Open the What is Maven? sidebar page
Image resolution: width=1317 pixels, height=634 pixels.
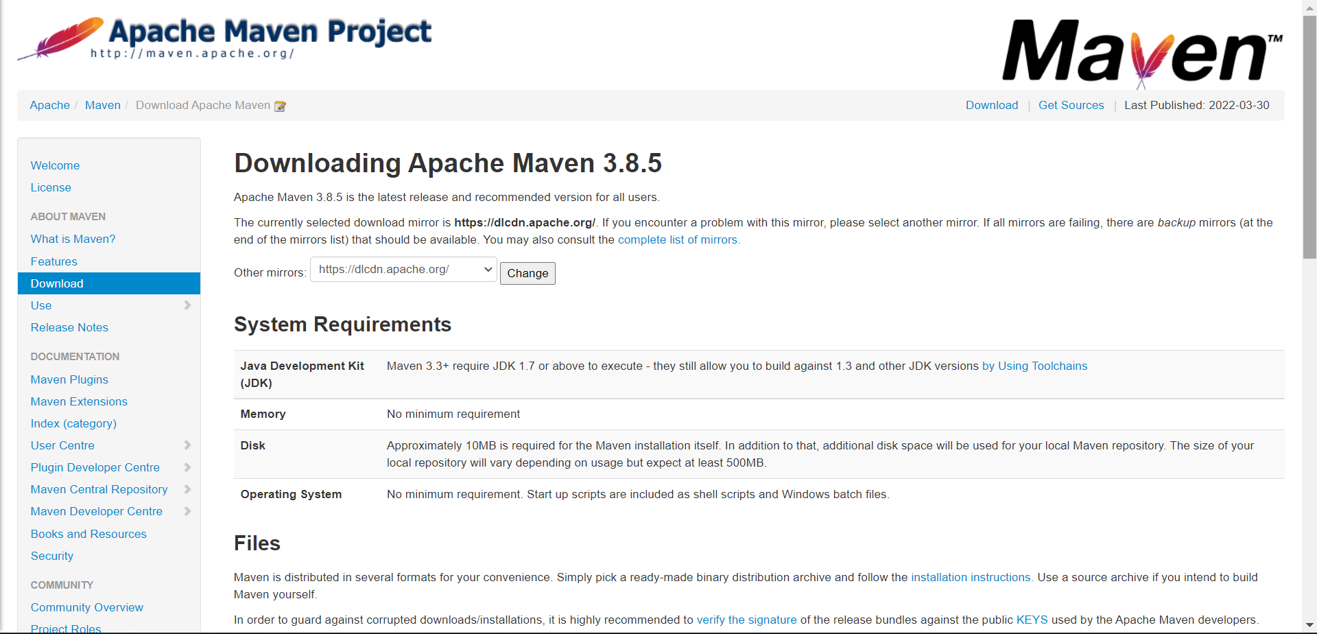[73, 239]
